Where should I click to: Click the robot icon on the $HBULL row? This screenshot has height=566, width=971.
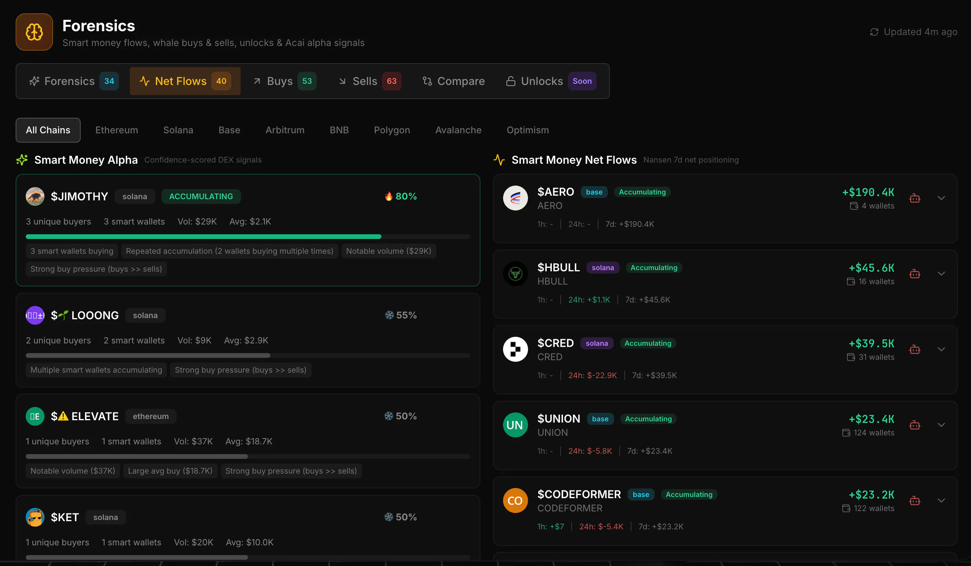pos(915,274)
